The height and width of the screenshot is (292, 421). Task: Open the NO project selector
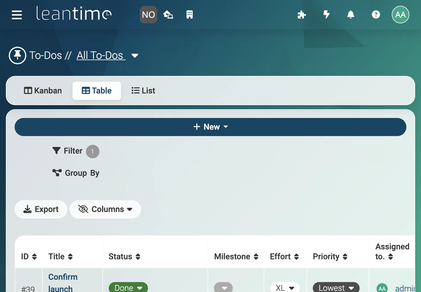tap(149, 15)
